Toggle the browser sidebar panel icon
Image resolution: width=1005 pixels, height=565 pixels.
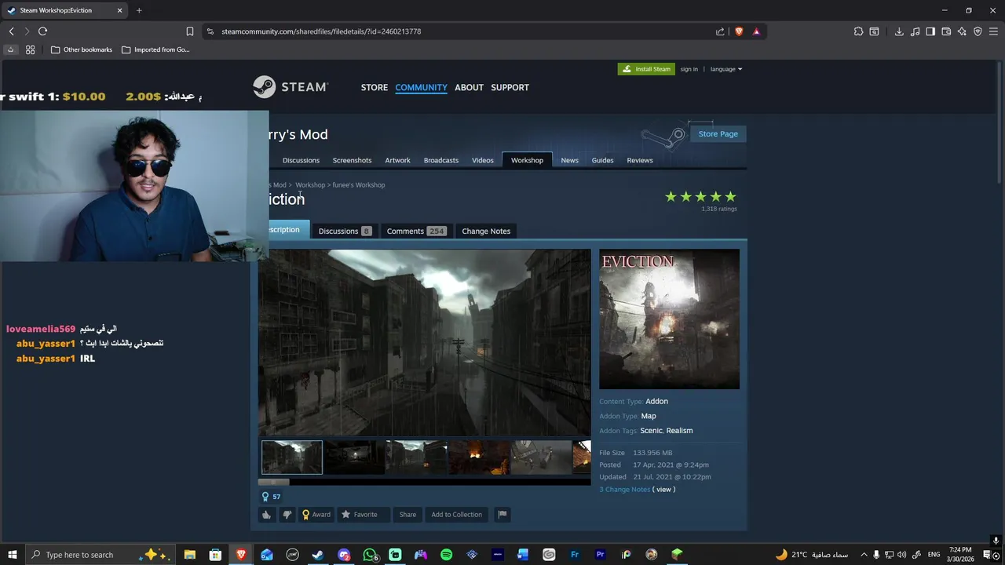(930, 31)
